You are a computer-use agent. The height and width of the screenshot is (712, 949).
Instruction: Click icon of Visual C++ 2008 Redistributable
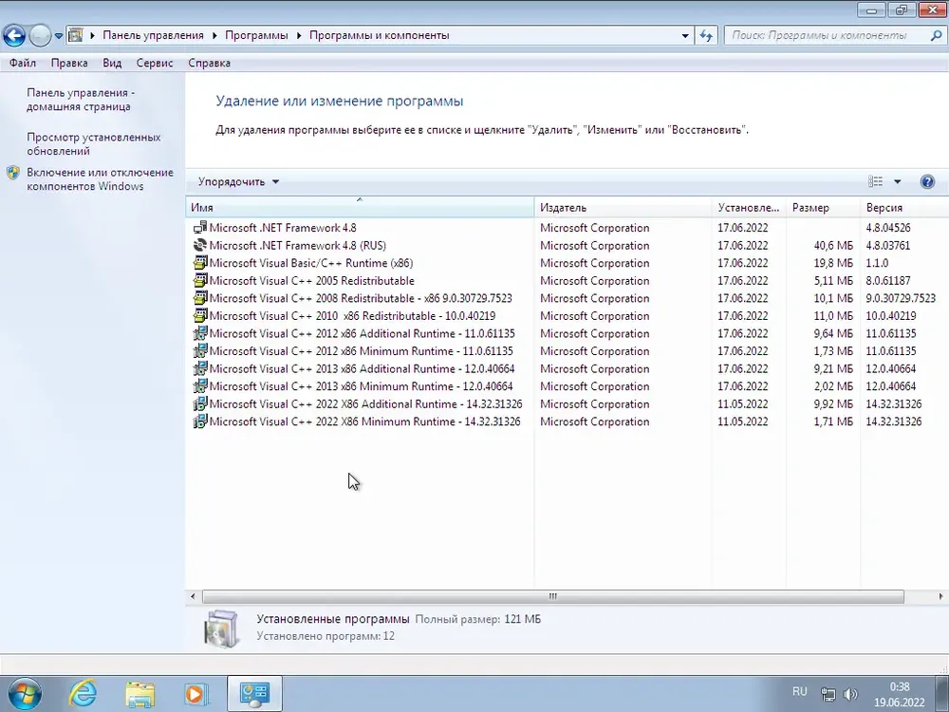click(199, 298)
